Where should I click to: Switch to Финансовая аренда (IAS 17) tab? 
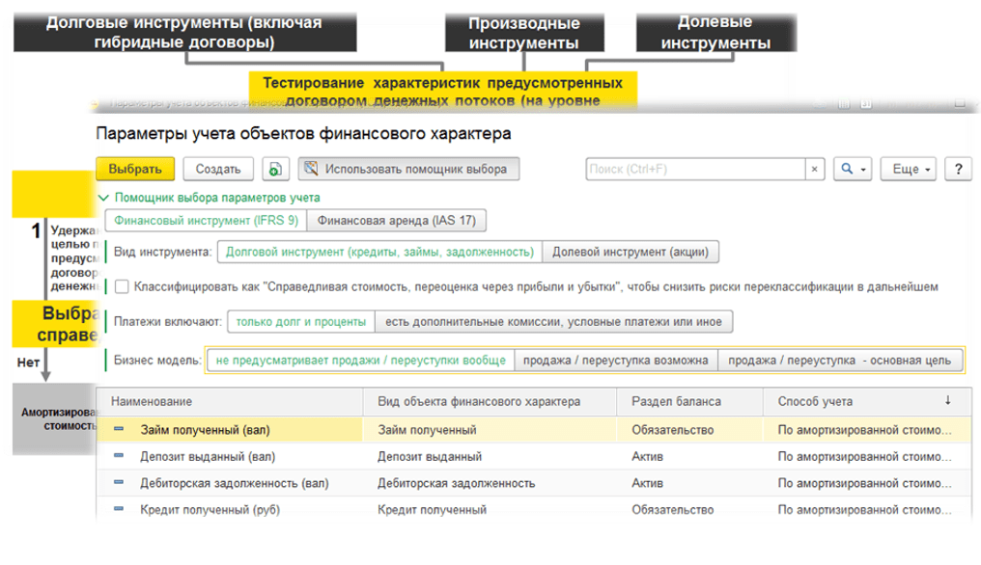tap(397, 220)
